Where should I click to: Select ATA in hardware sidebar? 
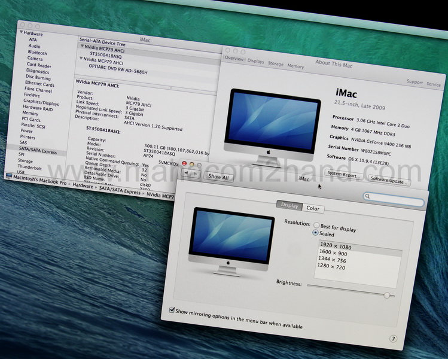point(32,39)
